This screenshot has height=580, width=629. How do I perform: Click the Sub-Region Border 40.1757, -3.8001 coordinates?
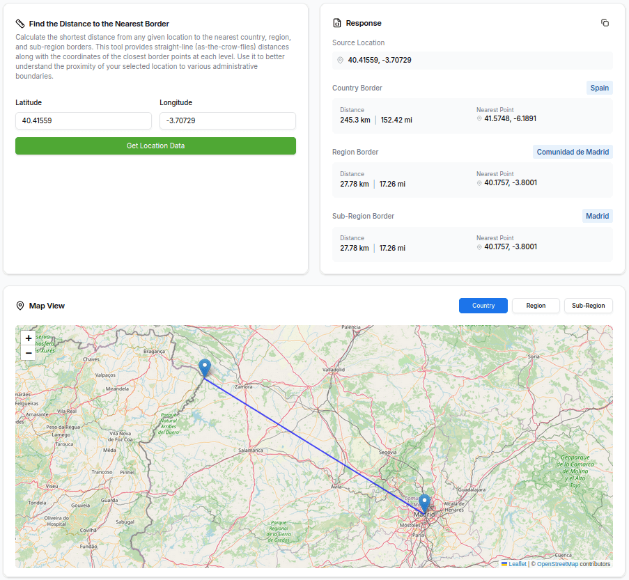tap(511, 247)
